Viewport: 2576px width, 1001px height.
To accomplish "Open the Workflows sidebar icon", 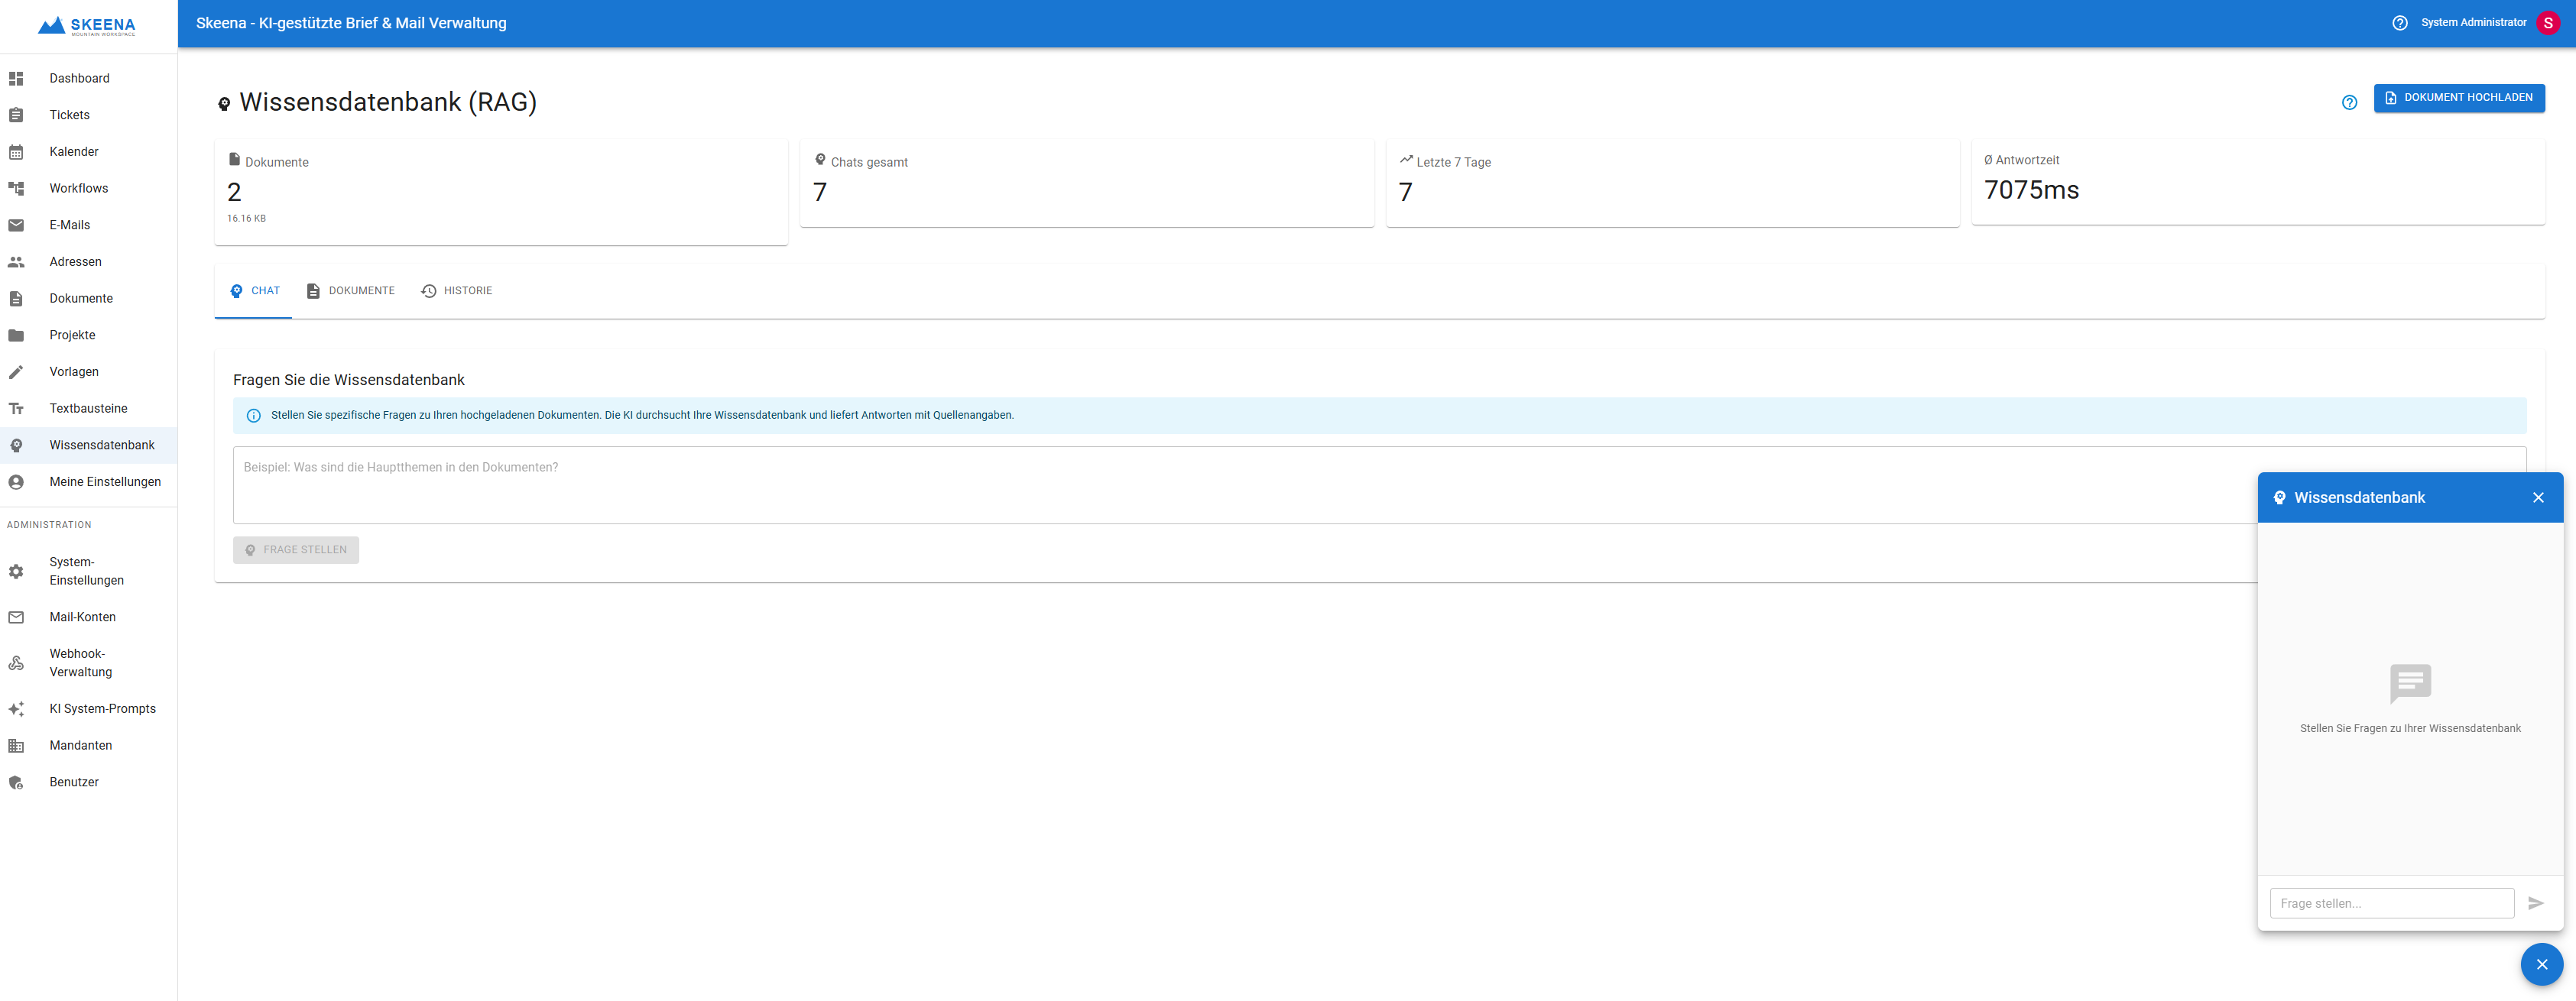I will (x=16, y=188).
